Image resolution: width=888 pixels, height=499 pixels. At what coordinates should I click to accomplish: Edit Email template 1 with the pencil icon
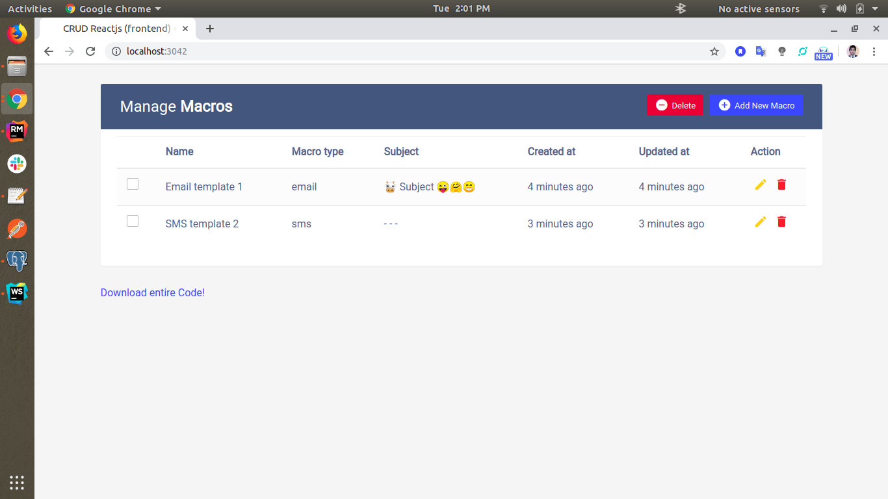(760, 185)
